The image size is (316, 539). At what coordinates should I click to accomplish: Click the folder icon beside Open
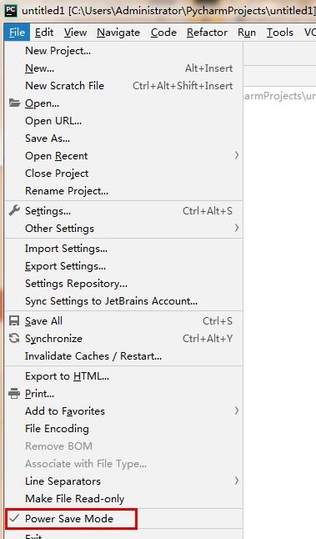(x=14, y=103)
